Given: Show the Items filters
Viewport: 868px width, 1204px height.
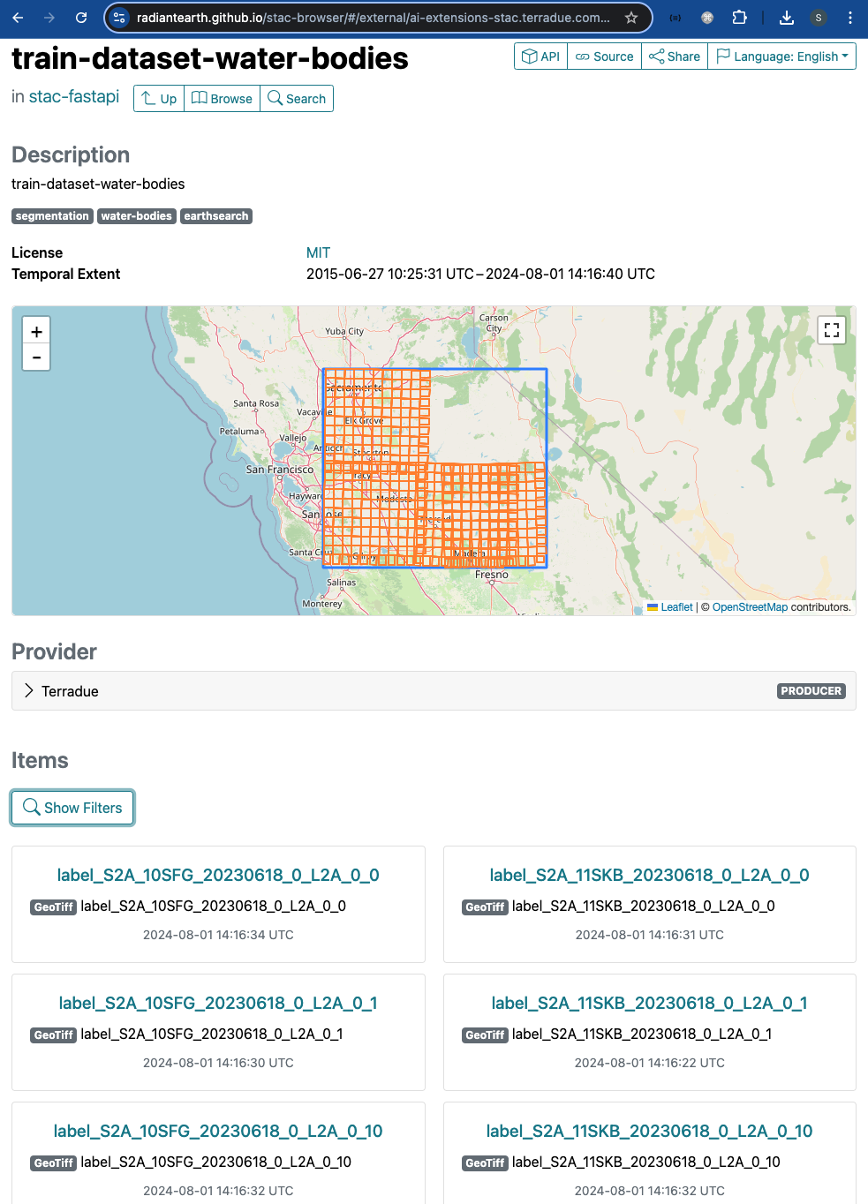Looking at the screenshot, I should pyautogui.click(x=72, y=808).
